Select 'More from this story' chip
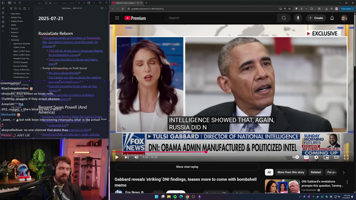 291,172
